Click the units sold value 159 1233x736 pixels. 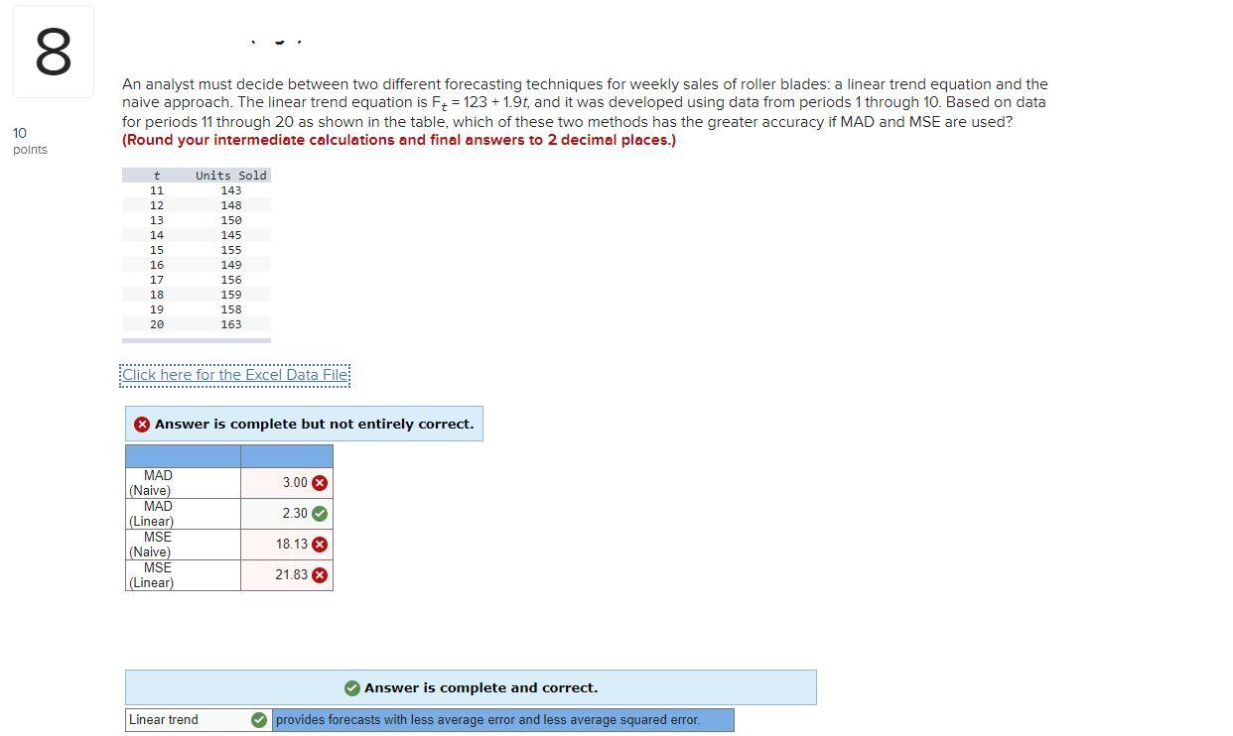point(231,295)
